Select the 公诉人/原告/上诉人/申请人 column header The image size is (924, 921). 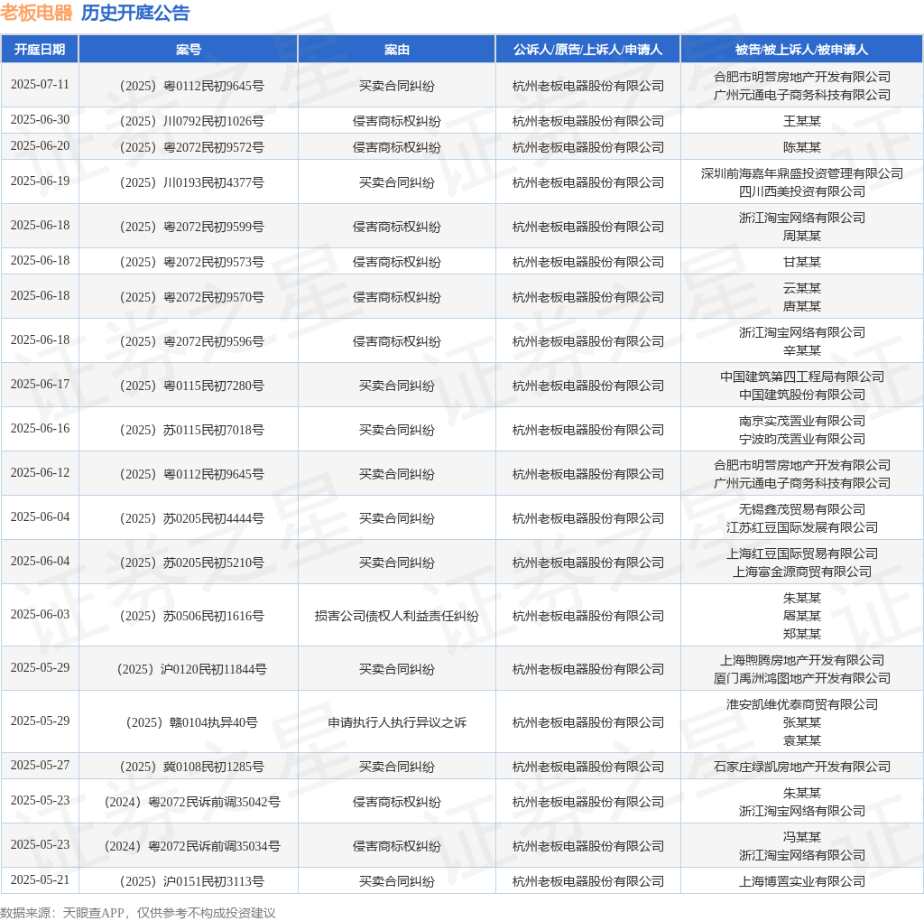tap(588, 50)
